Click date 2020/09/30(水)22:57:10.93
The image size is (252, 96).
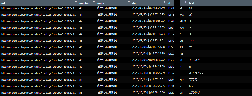click(148, 14)
